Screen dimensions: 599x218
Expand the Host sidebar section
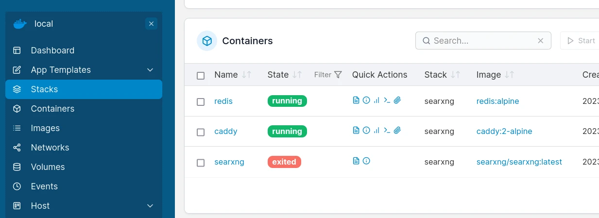[x=150, y=206]
